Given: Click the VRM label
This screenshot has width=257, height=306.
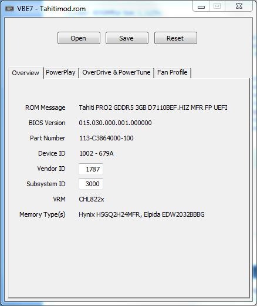Looking at the screenshot, I should coord(59,199).
